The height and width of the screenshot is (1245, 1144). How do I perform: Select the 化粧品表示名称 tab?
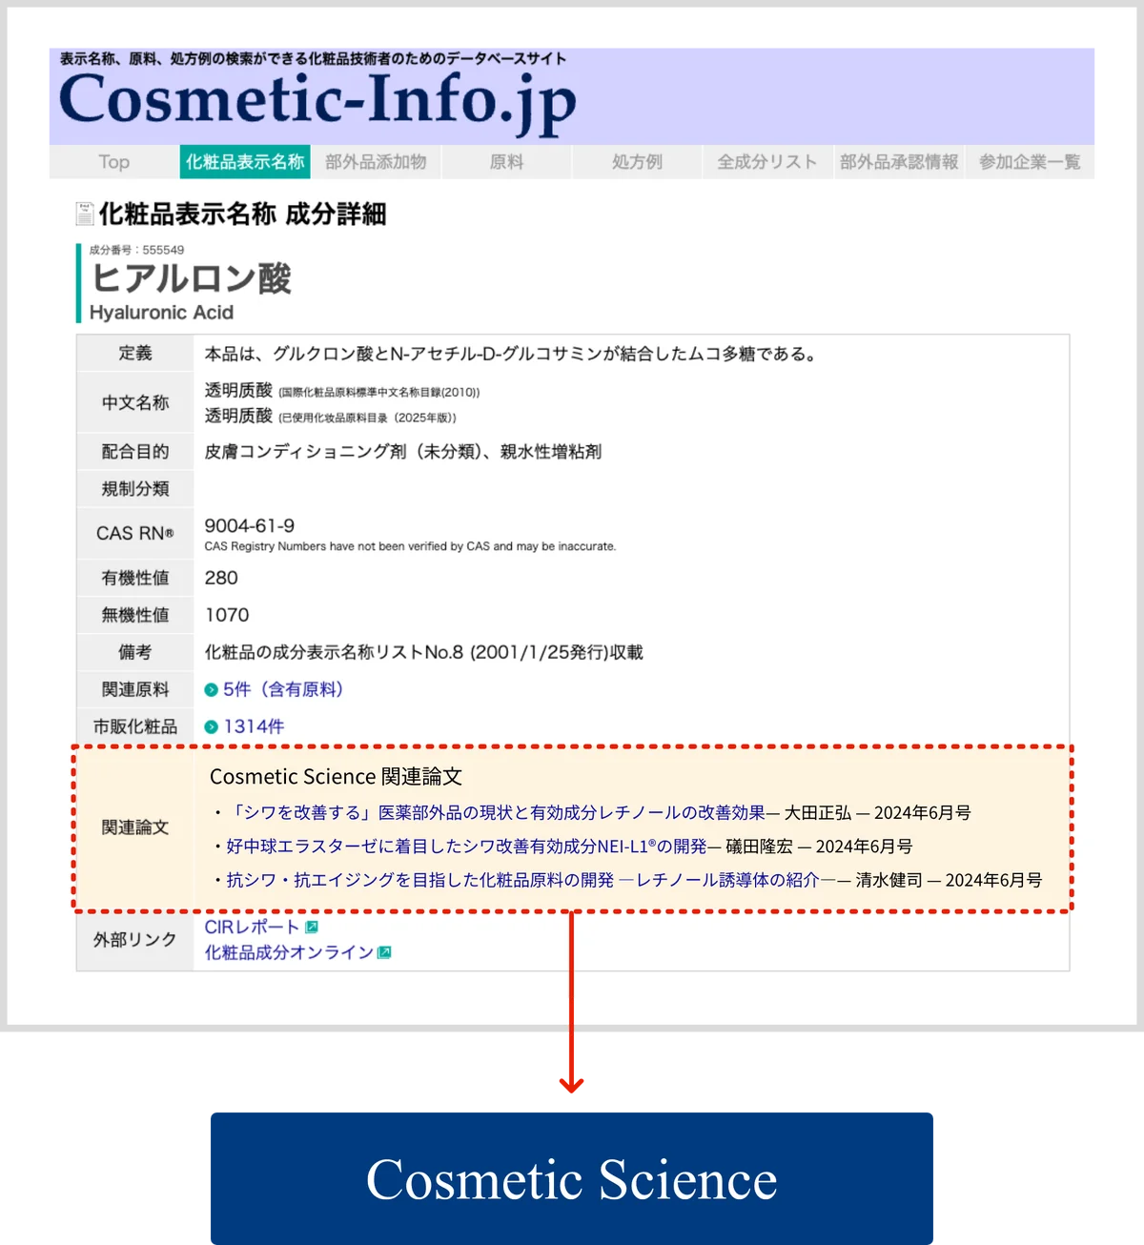tap(245, 162)
